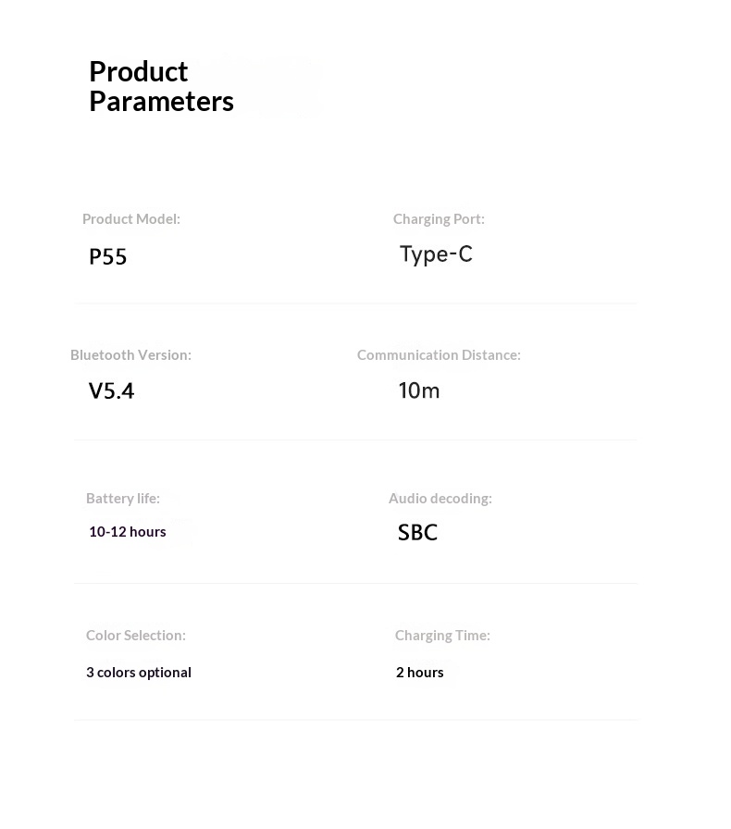Viewport: 731px width, 829px height.
Task: Click the word "Parameters" in the heading
Action: click(161, 101)
